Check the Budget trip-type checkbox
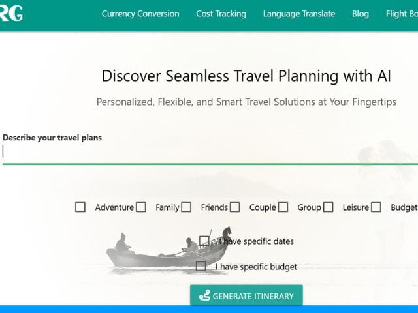This screenshot has width=418, height=313. pos(376,207)
